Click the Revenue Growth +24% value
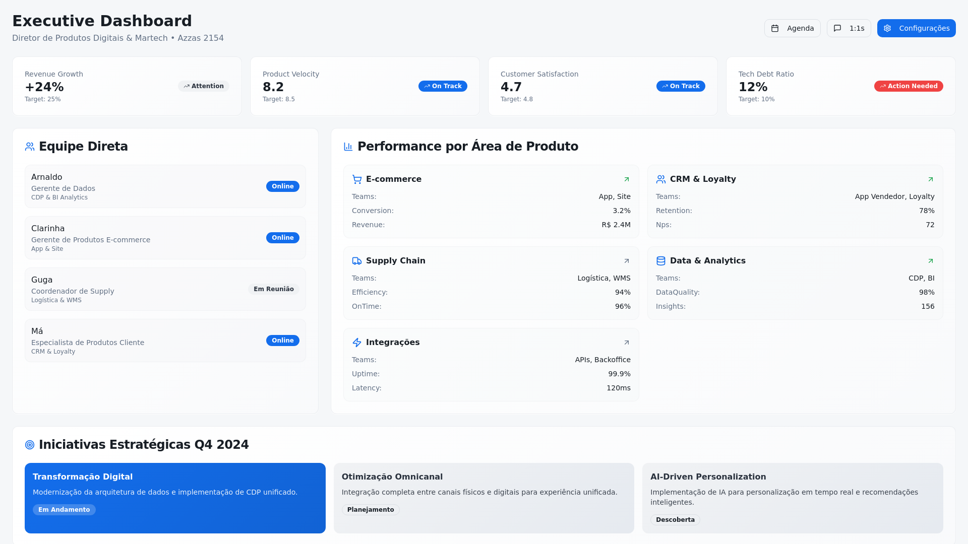Viewport: 968px width, 544px height. (x=44, y=87)
